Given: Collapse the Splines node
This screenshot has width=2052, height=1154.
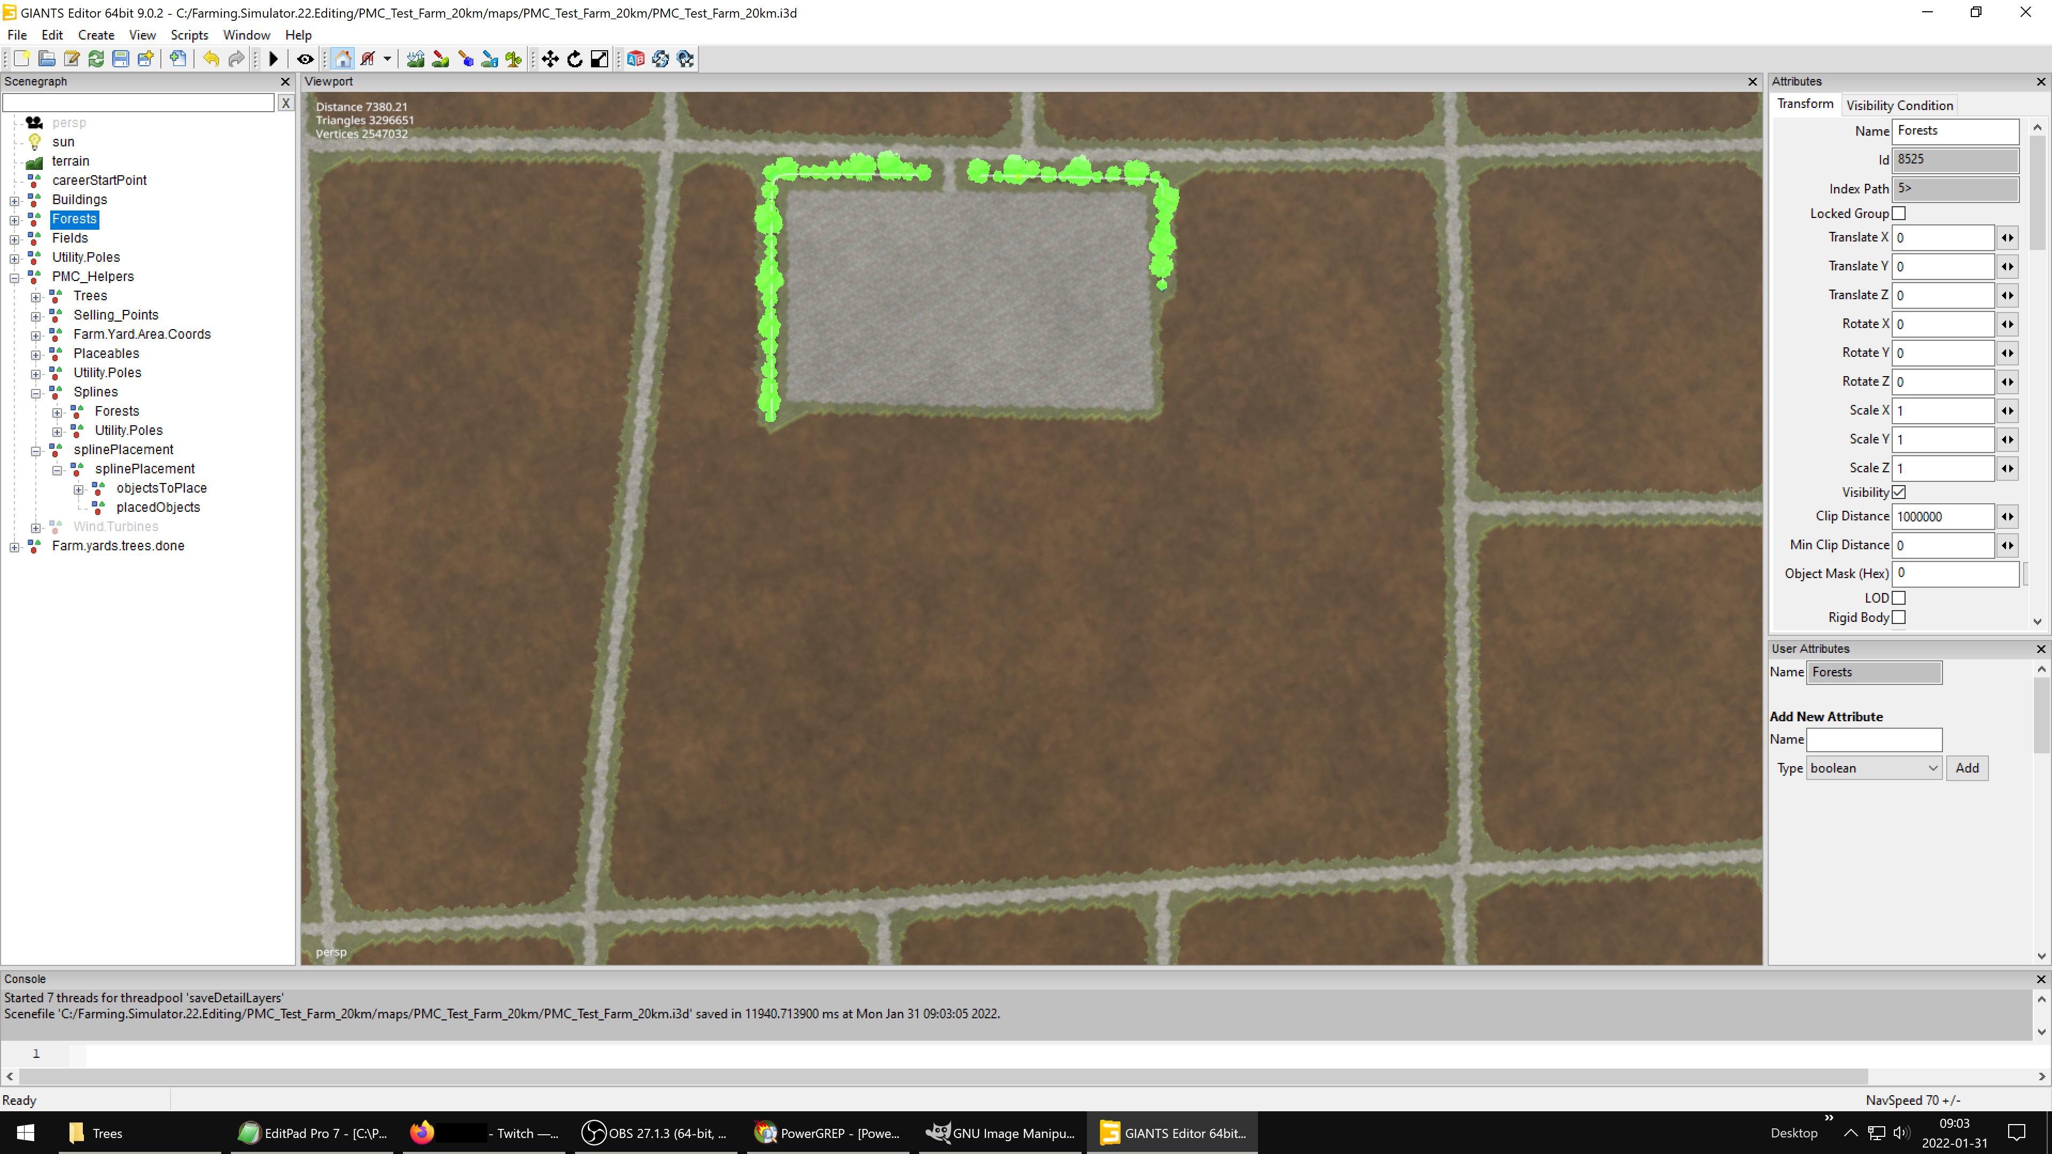Looking at the screenshot, I should coord(36,393).
